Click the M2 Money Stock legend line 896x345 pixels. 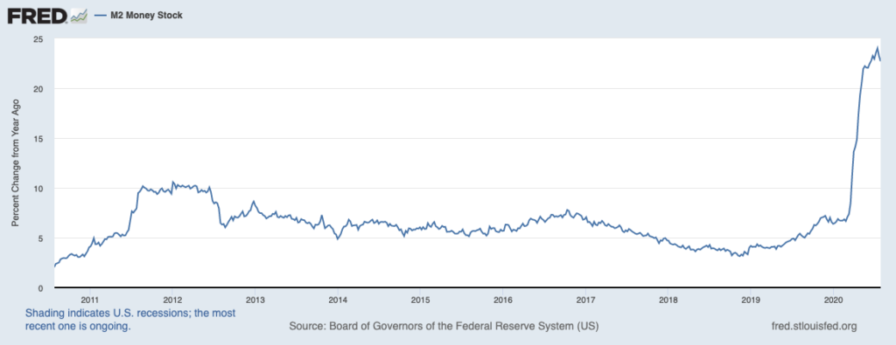pos(101,16)
